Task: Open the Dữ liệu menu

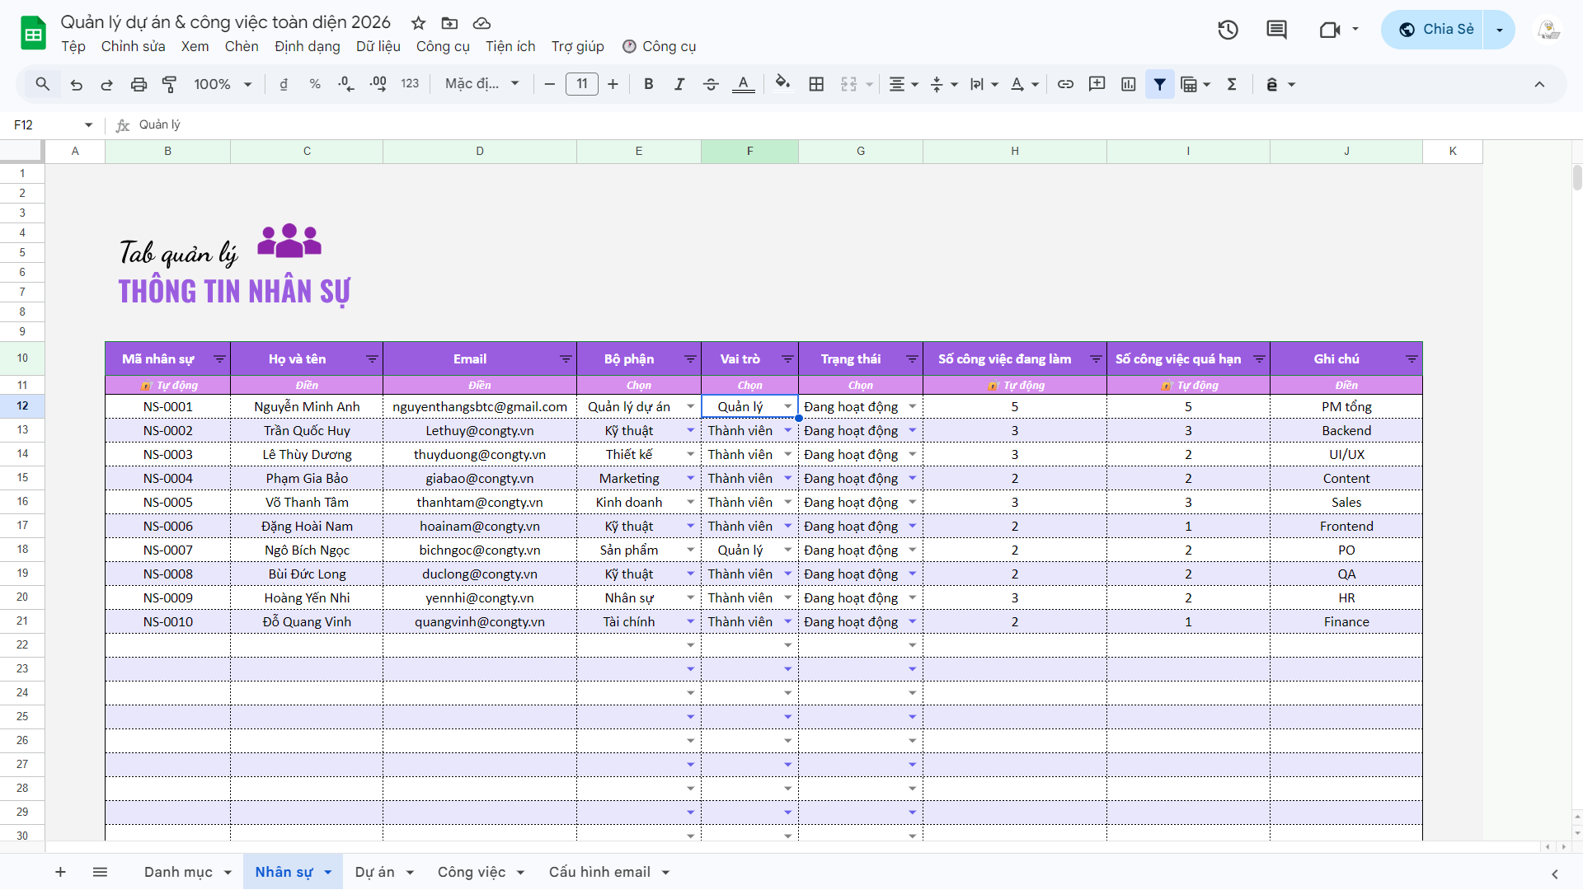Action: click(x=378, y=47)
